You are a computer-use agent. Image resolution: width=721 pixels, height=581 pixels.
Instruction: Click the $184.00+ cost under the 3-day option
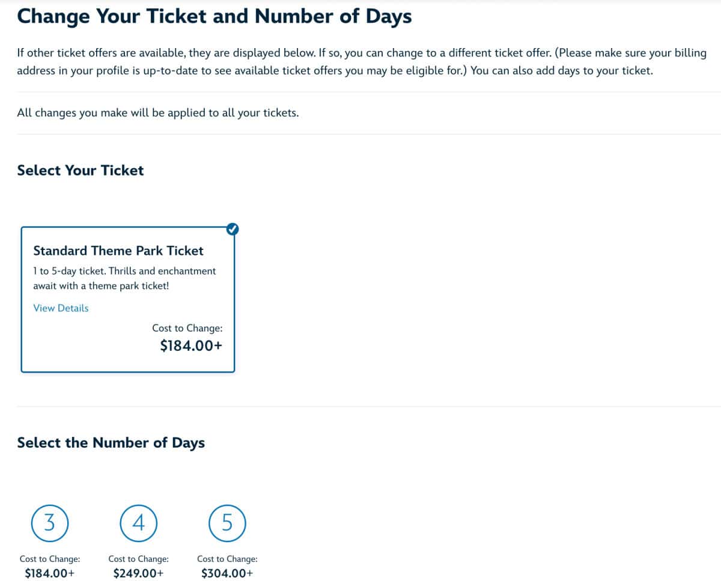[50, 573]
